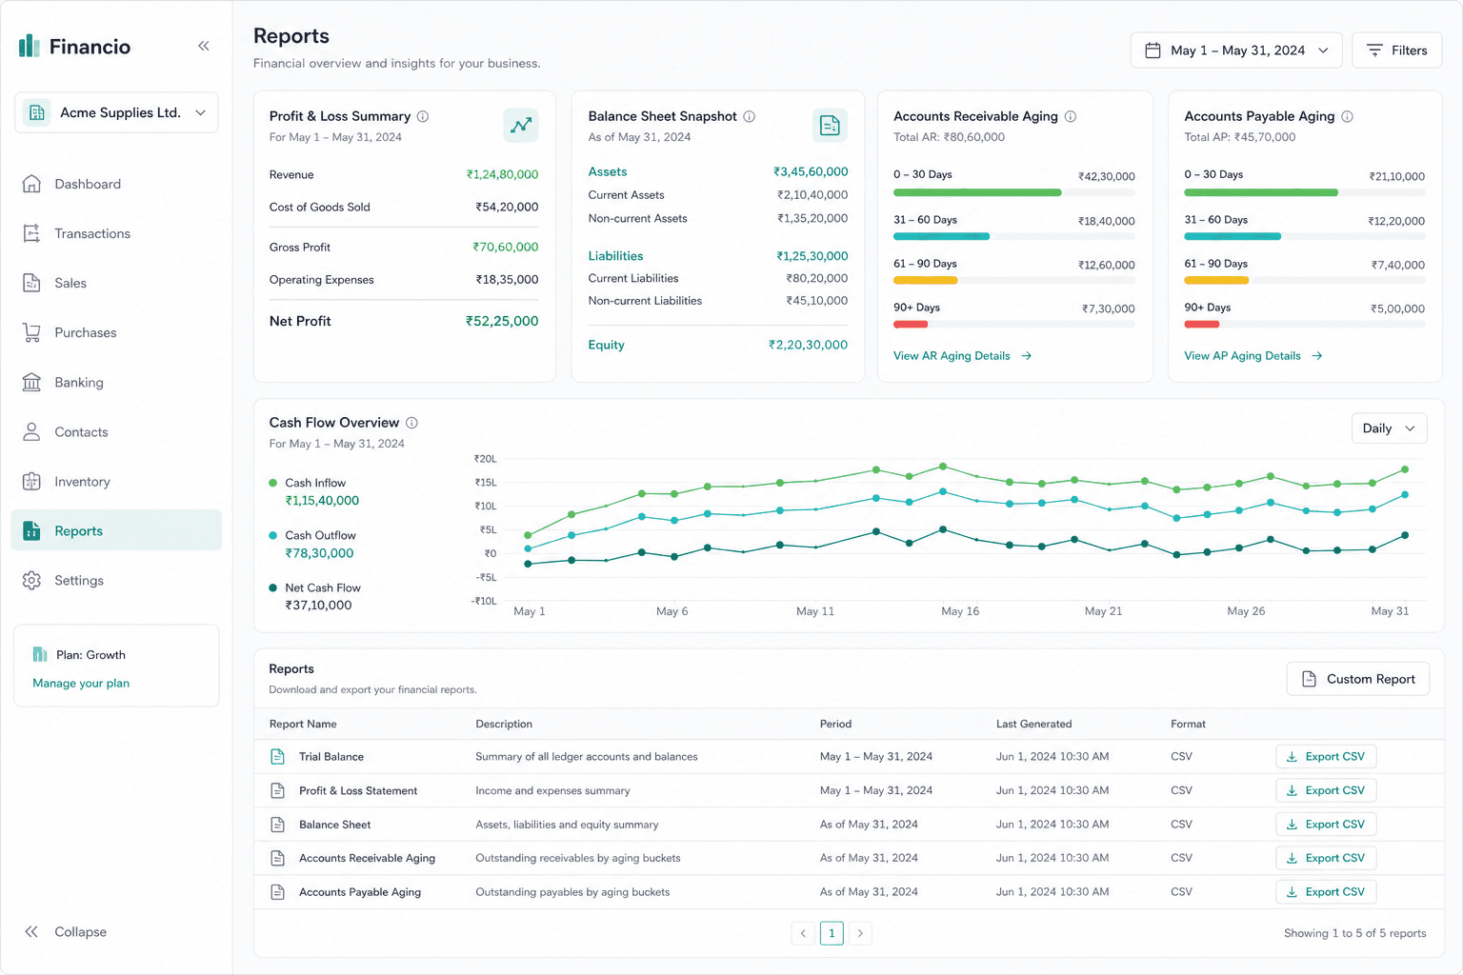Click the Equity value ₹2,20,30,000
The width and height of the screenshot is (1463, 975).
coord(808,345)
